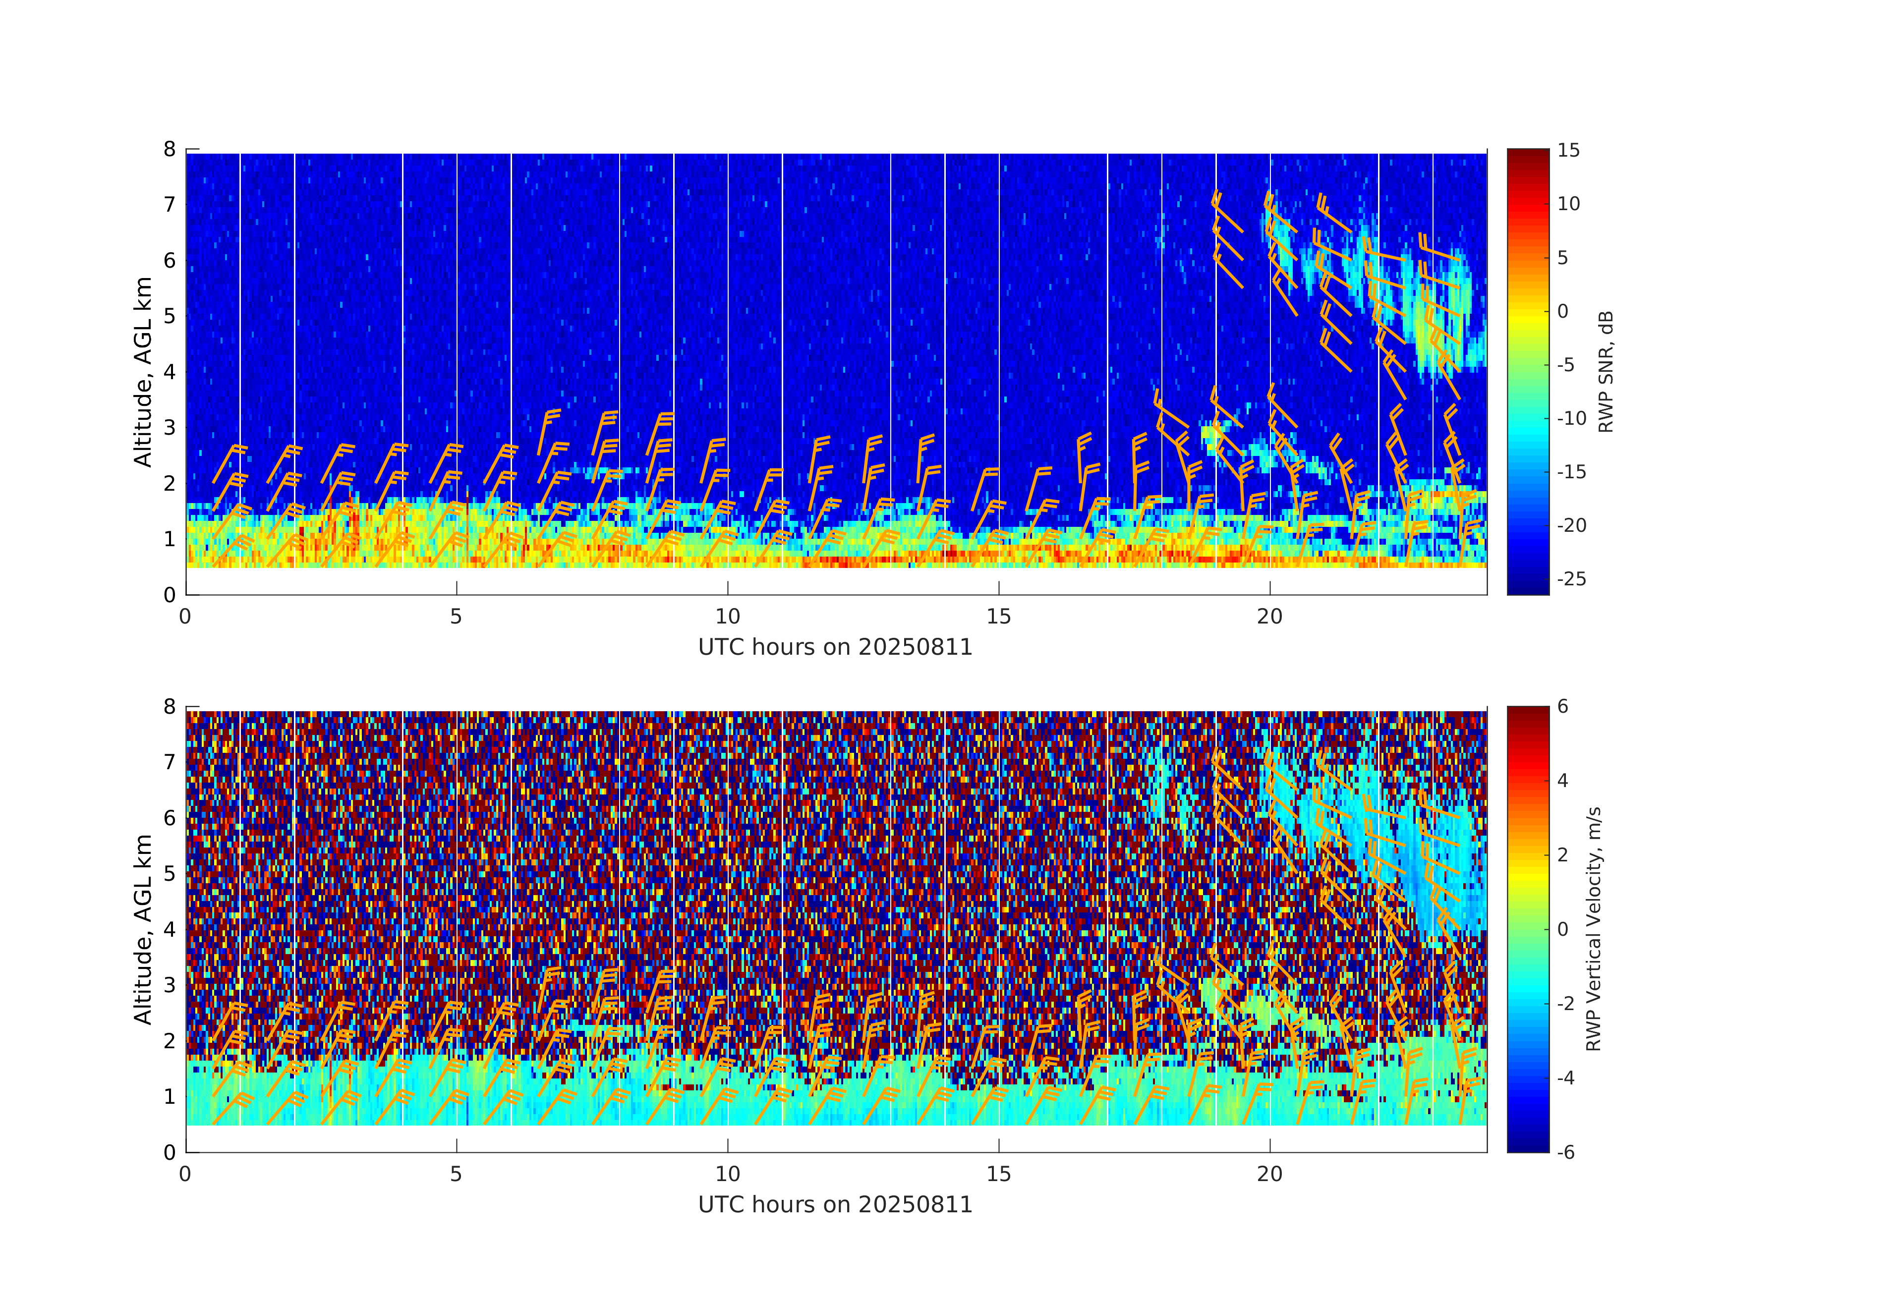Viewport: 1896px width, 1301px height.
Task: Click the 'RWP SNR, dB' colorbar label
Action: point(1606,371)
